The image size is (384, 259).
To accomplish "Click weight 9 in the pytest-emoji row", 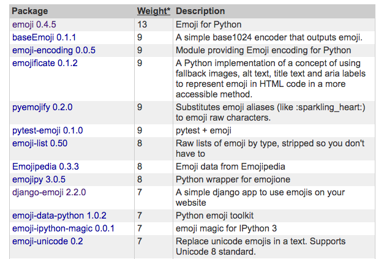I will 140,130.
